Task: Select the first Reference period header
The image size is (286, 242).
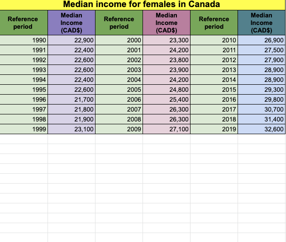Action: (x=24, y=23)
